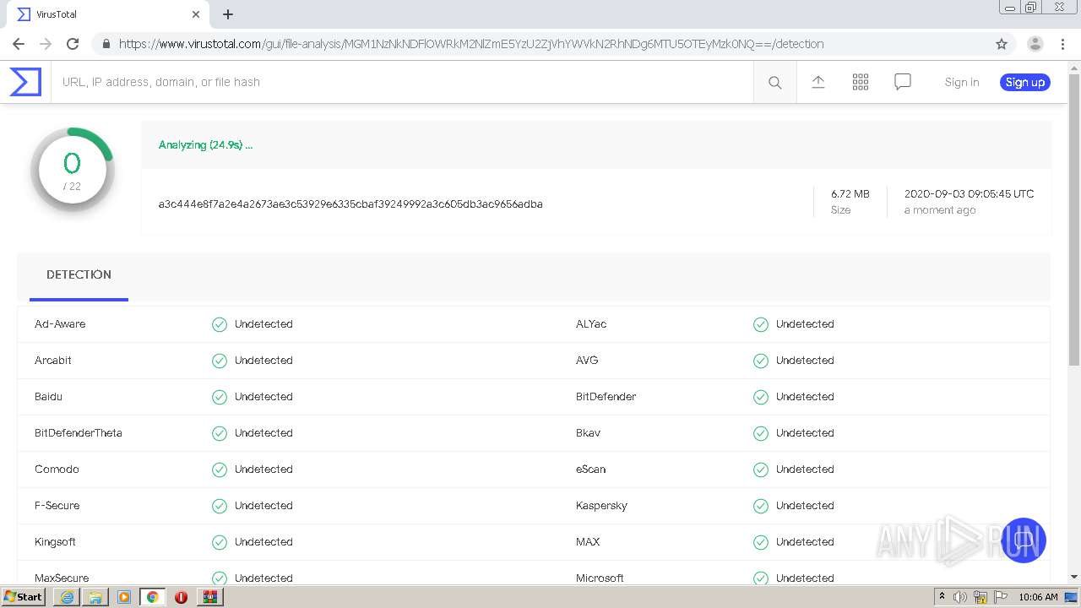Click the VirusTotal sigma logo
Screen dimensions: 1081x608
[x=25, y=82]
